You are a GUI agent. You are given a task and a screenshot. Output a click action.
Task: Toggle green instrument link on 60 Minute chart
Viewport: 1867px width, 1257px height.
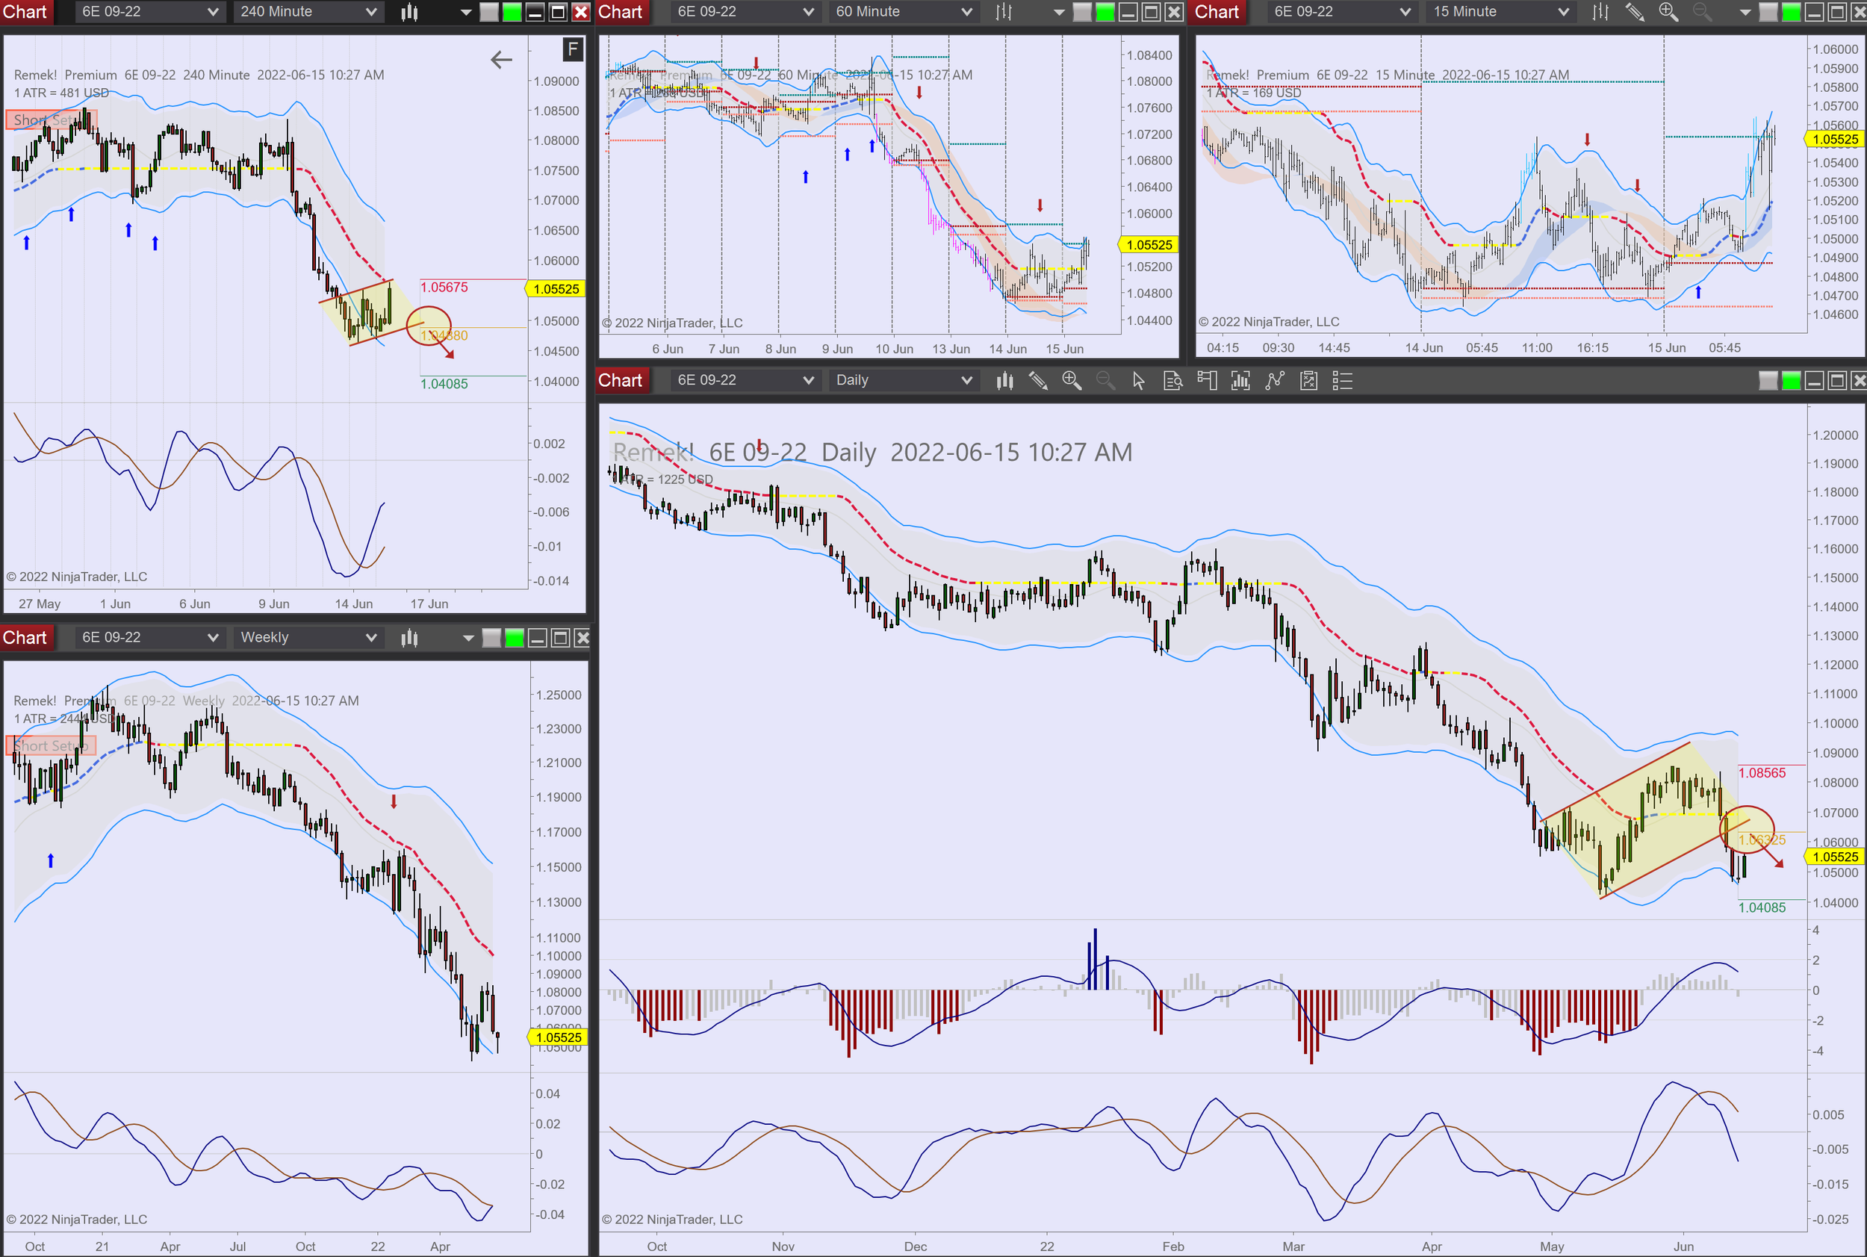coord(1105,12)
